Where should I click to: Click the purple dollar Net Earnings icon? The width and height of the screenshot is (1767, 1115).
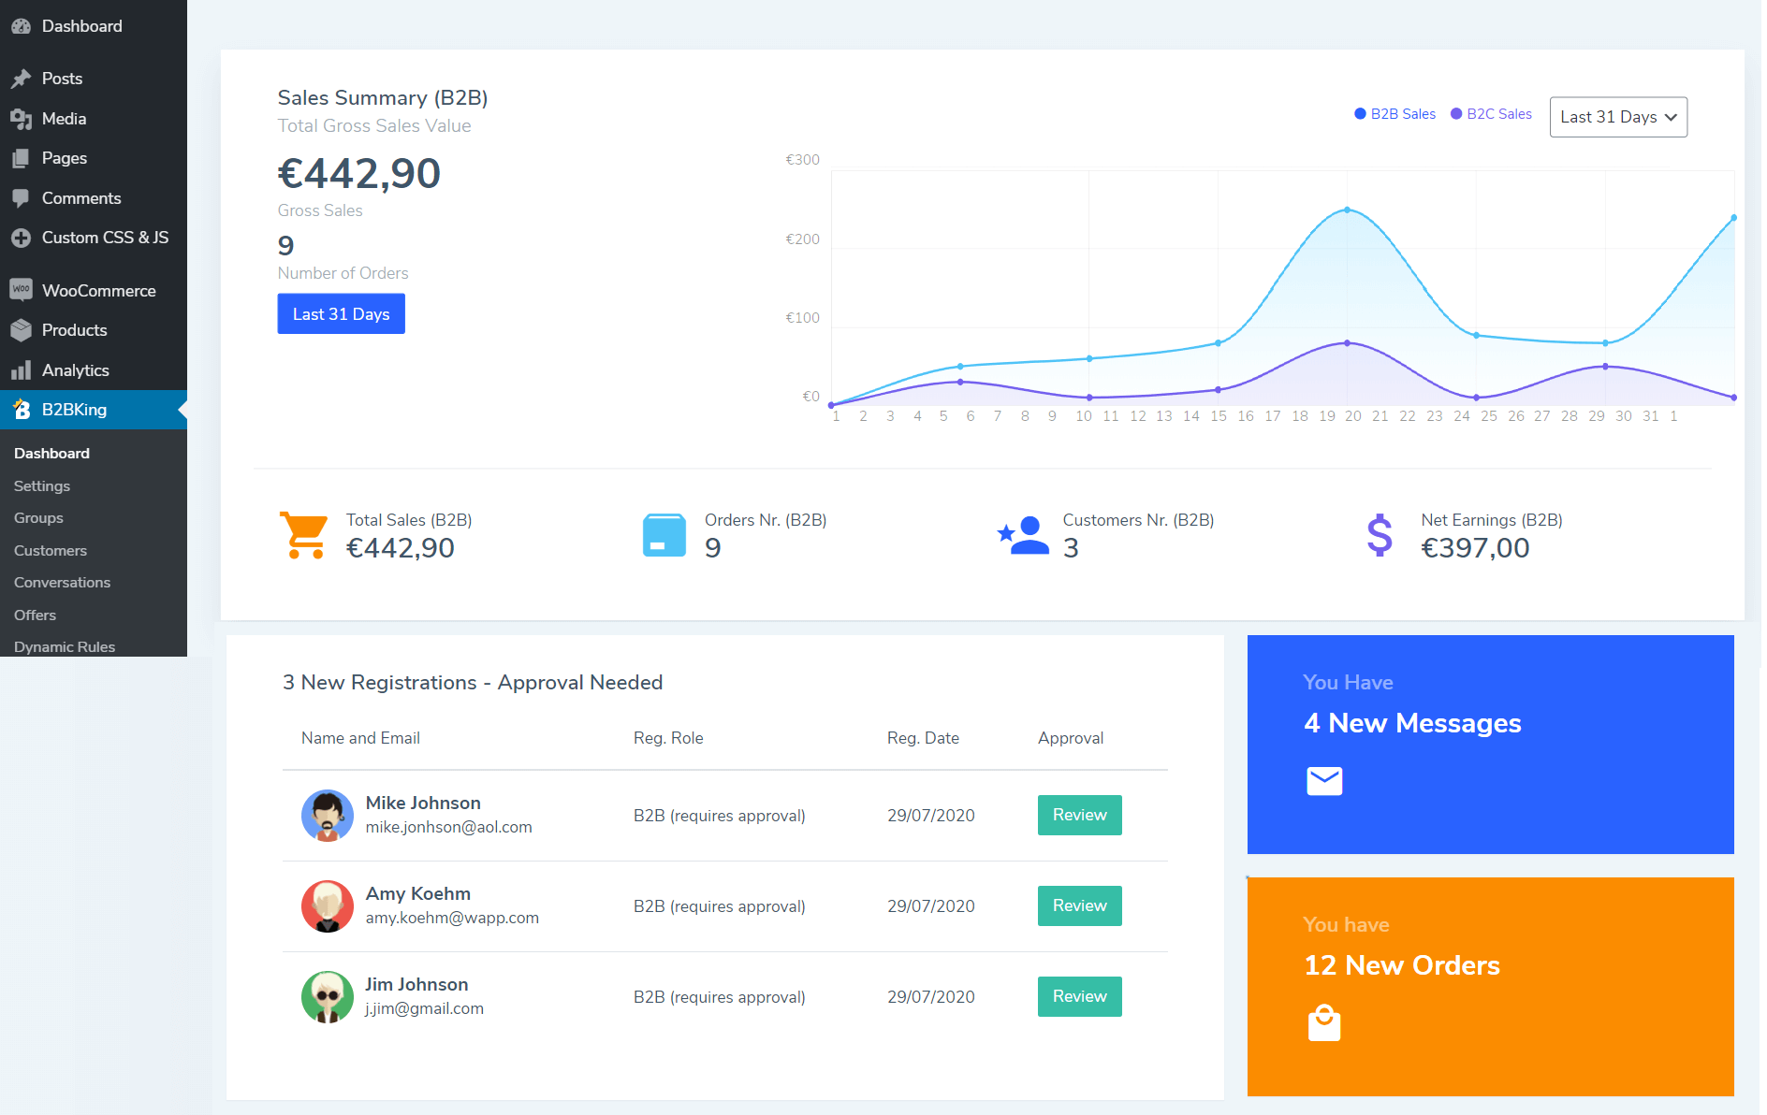pyautogui.click(x=1379, y=535)
